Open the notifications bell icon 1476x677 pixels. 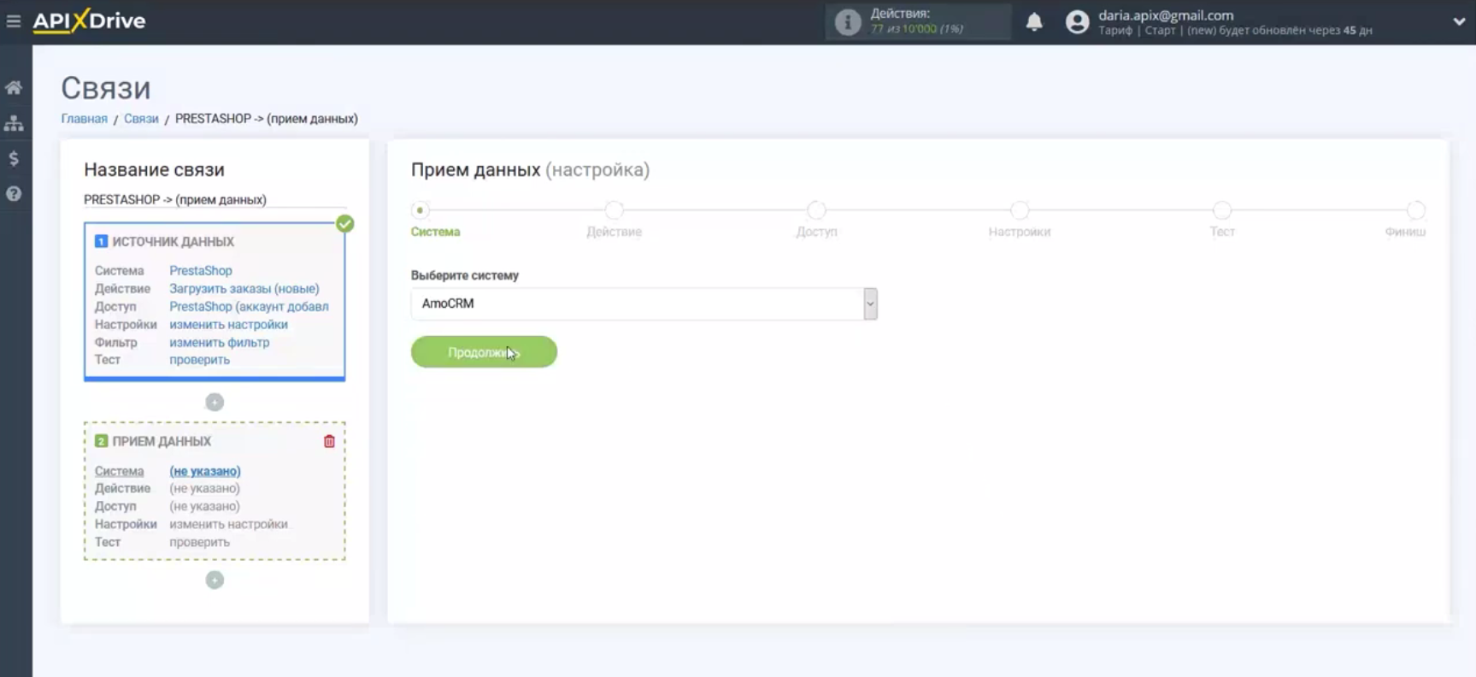click(x=1034, y=21)
